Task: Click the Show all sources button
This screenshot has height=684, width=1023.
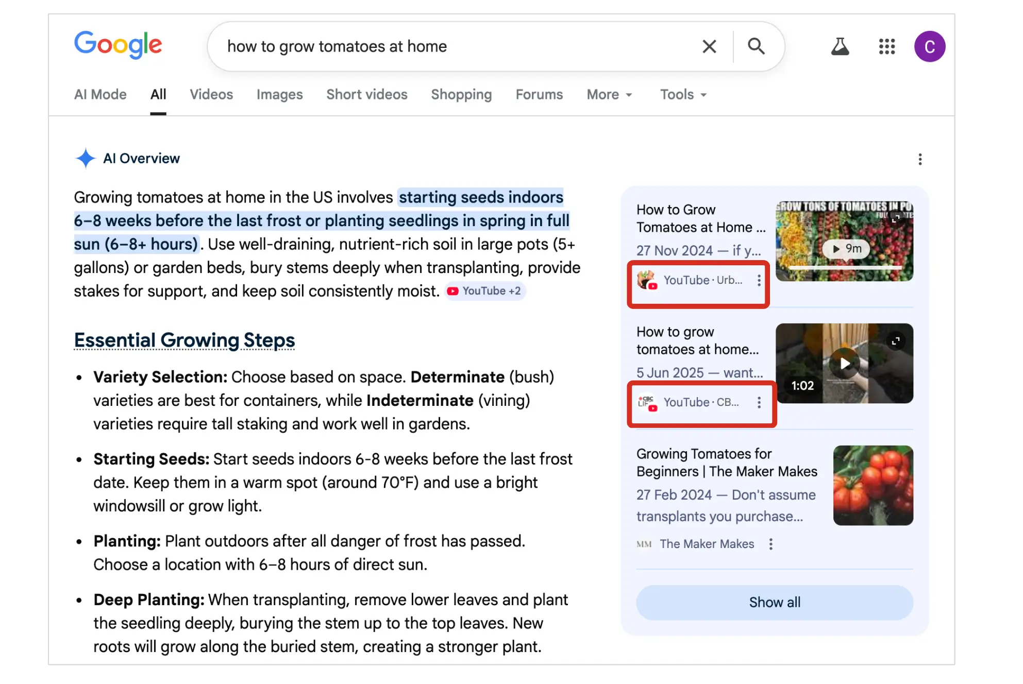Action: [x=774, y=602]
